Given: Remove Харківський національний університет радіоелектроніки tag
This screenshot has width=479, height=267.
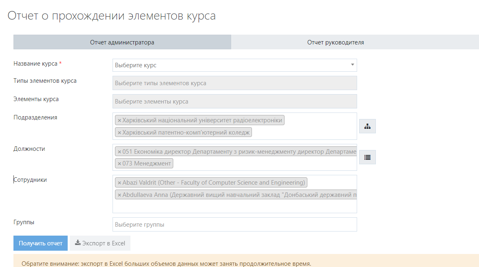Looking at the screenshot, I should click(x=119, y=120).
